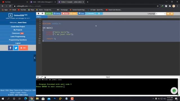Open the Maps bookmark
Image resolution: width=180 pixels, height=101 pixels.
pyautogui.click(x=31, y=10)
